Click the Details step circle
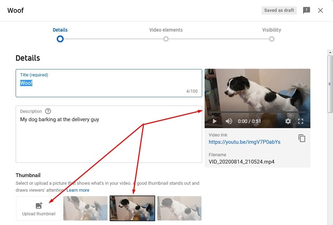The width and height of the screenshot is (333, 225). click(60, 39)
